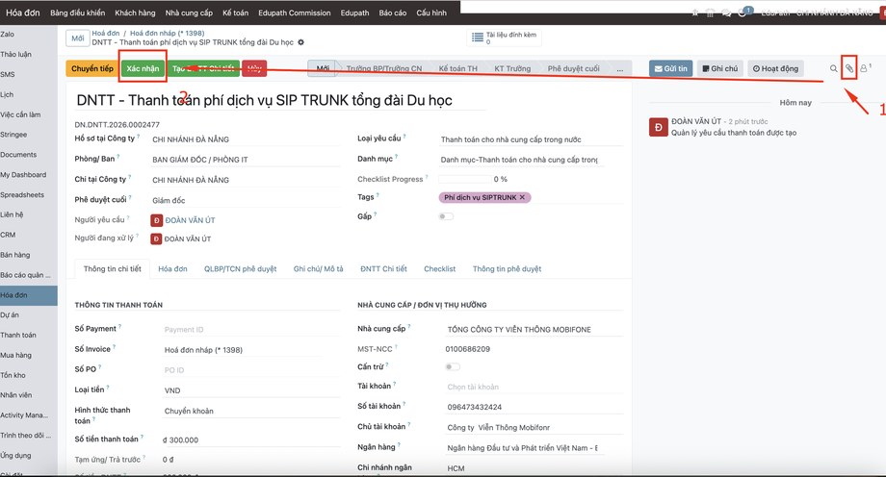Screen dimensions: 886x477
Task: Switch to the Ghi chú/ Mô tả tab
Action: click(x=318, y=269)
